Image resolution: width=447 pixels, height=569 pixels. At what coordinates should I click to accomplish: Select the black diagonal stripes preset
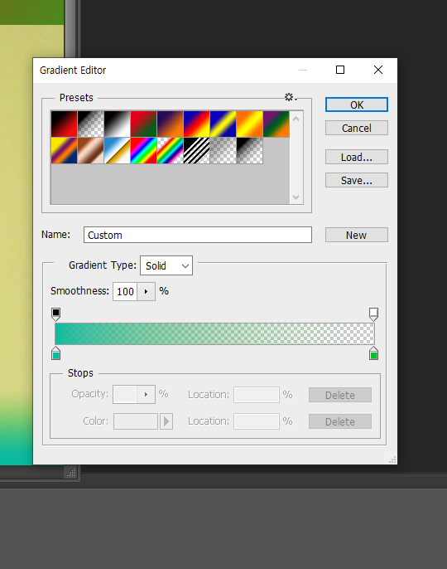point(196,151)
